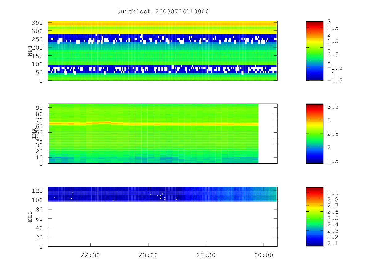Click the "30" tick on IMA axis

[x=39, y=145]
